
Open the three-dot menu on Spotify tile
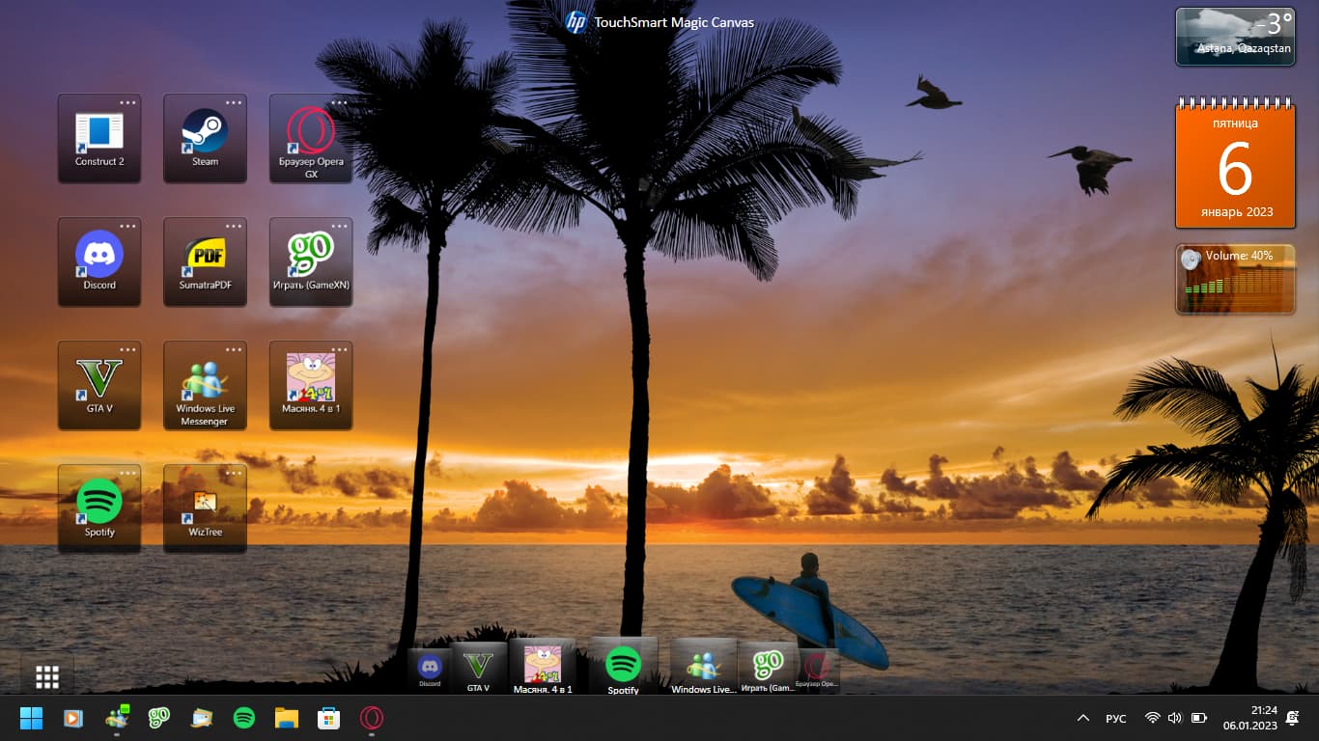pyautogui.click(x=128, y=473)
